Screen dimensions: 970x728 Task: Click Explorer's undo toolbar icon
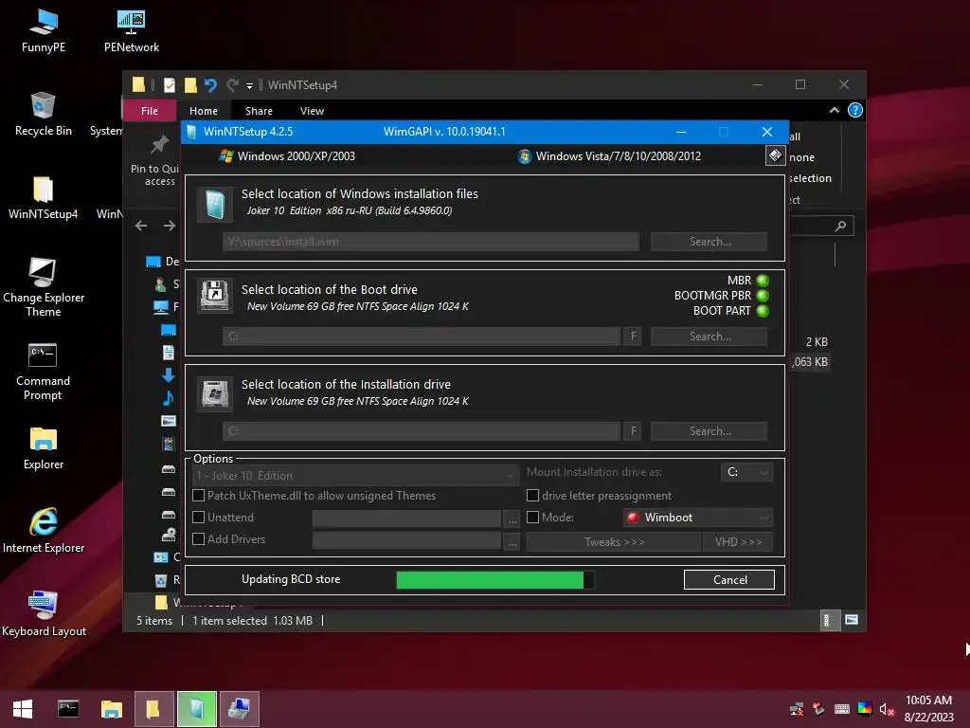[x=210, y=84]
